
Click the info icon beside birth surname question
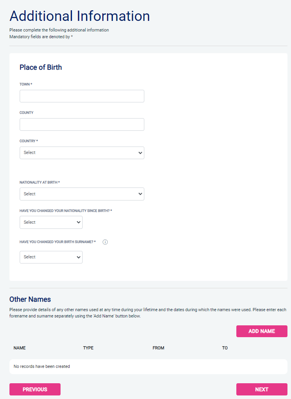click(105, 242)
